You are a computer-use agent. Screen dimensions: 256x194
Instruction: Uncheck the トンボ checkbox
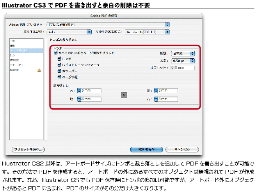pyautogui.click(x=59, y=59)
